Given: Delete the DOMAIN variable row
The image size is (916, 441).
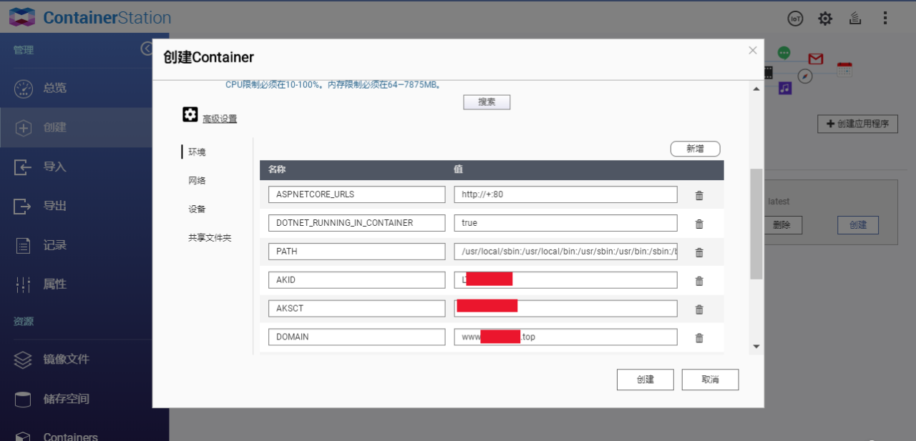Looking at the screenshot, I should [699, 338].
